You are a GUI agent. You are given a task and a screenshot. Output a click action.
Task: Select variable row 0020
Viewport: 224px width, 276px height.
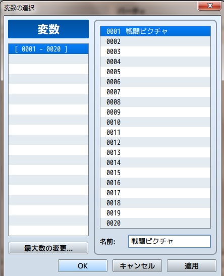pos(155,223)
